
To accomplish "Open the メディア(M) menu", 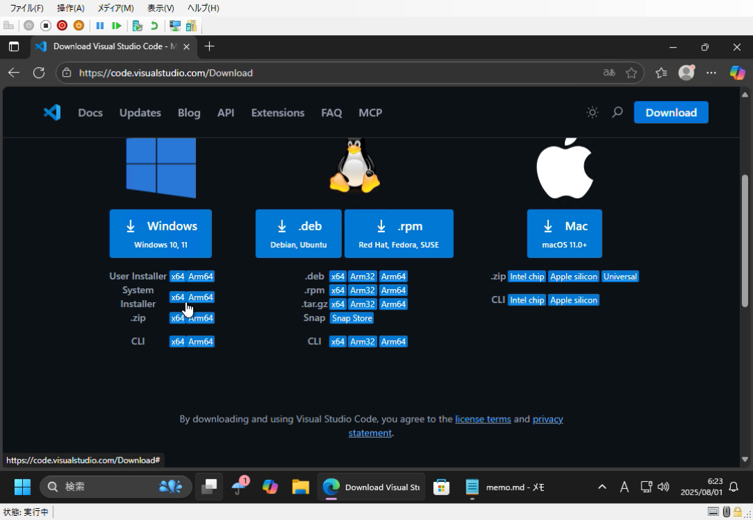I will point(116,8).
